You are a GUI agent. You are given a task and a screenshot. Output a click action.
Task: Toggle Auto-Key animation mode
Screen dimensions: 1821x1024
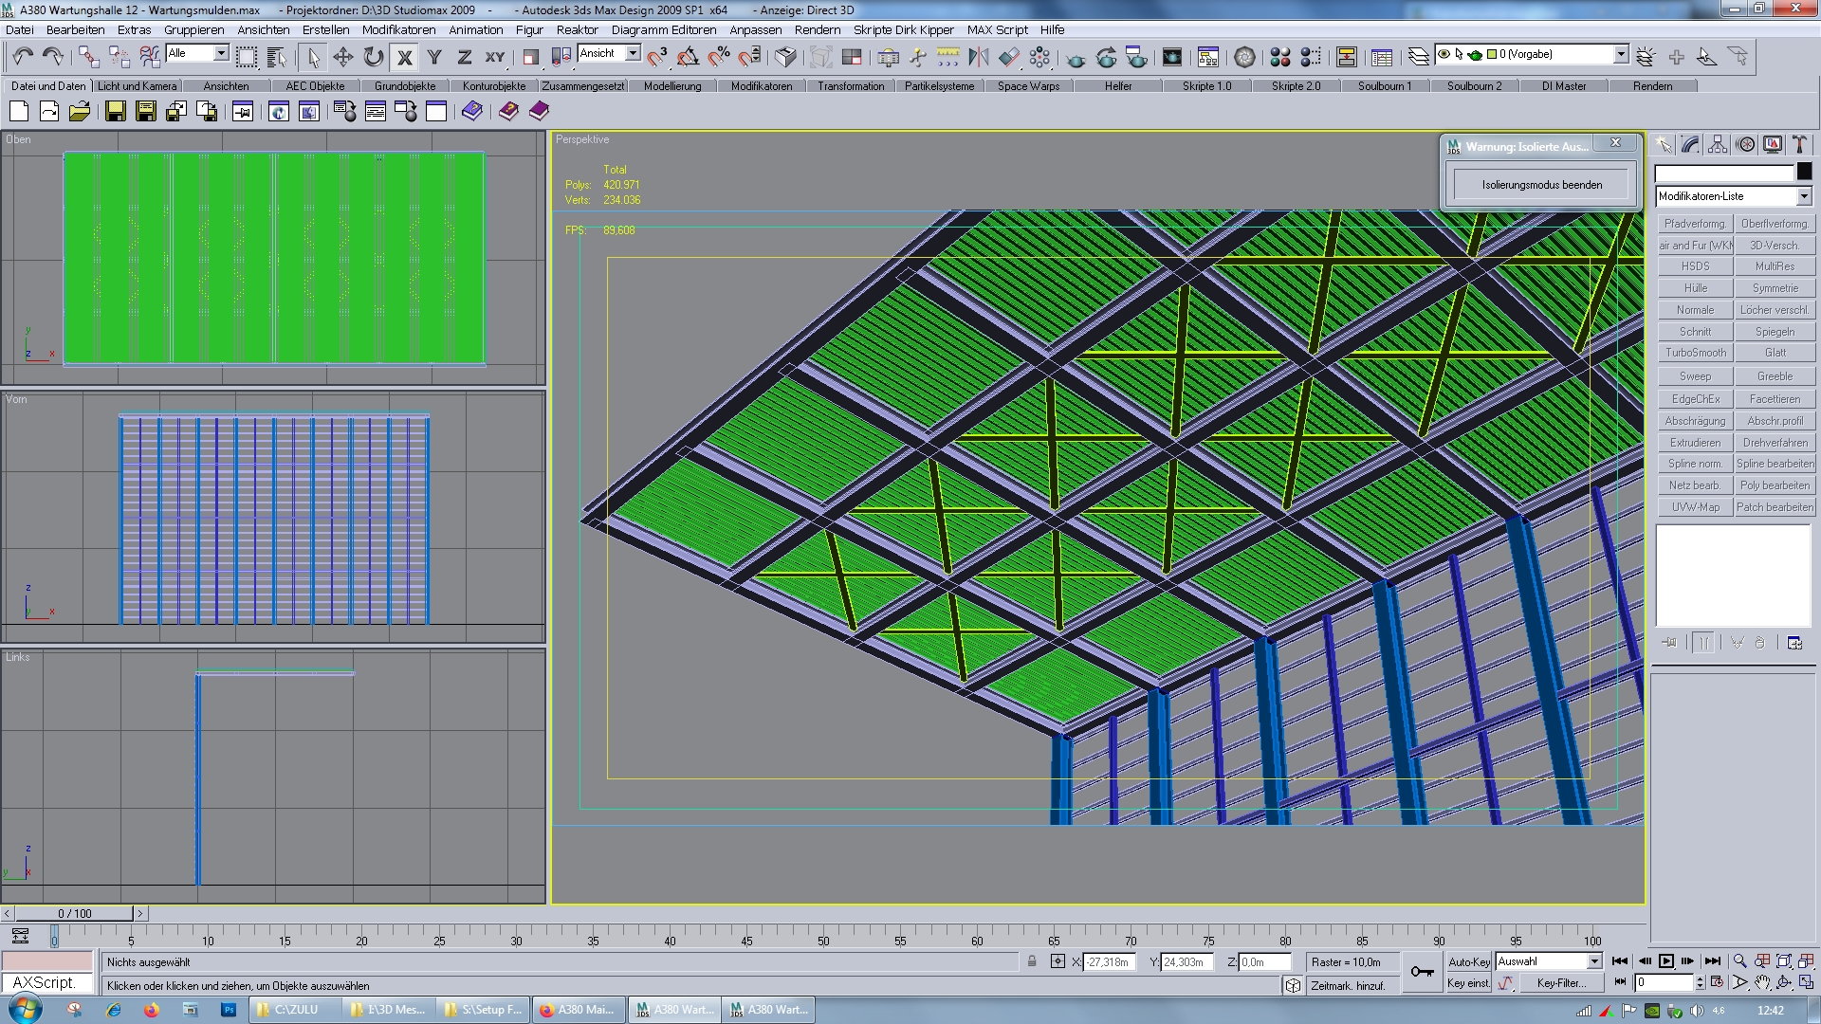[1468, 961]
